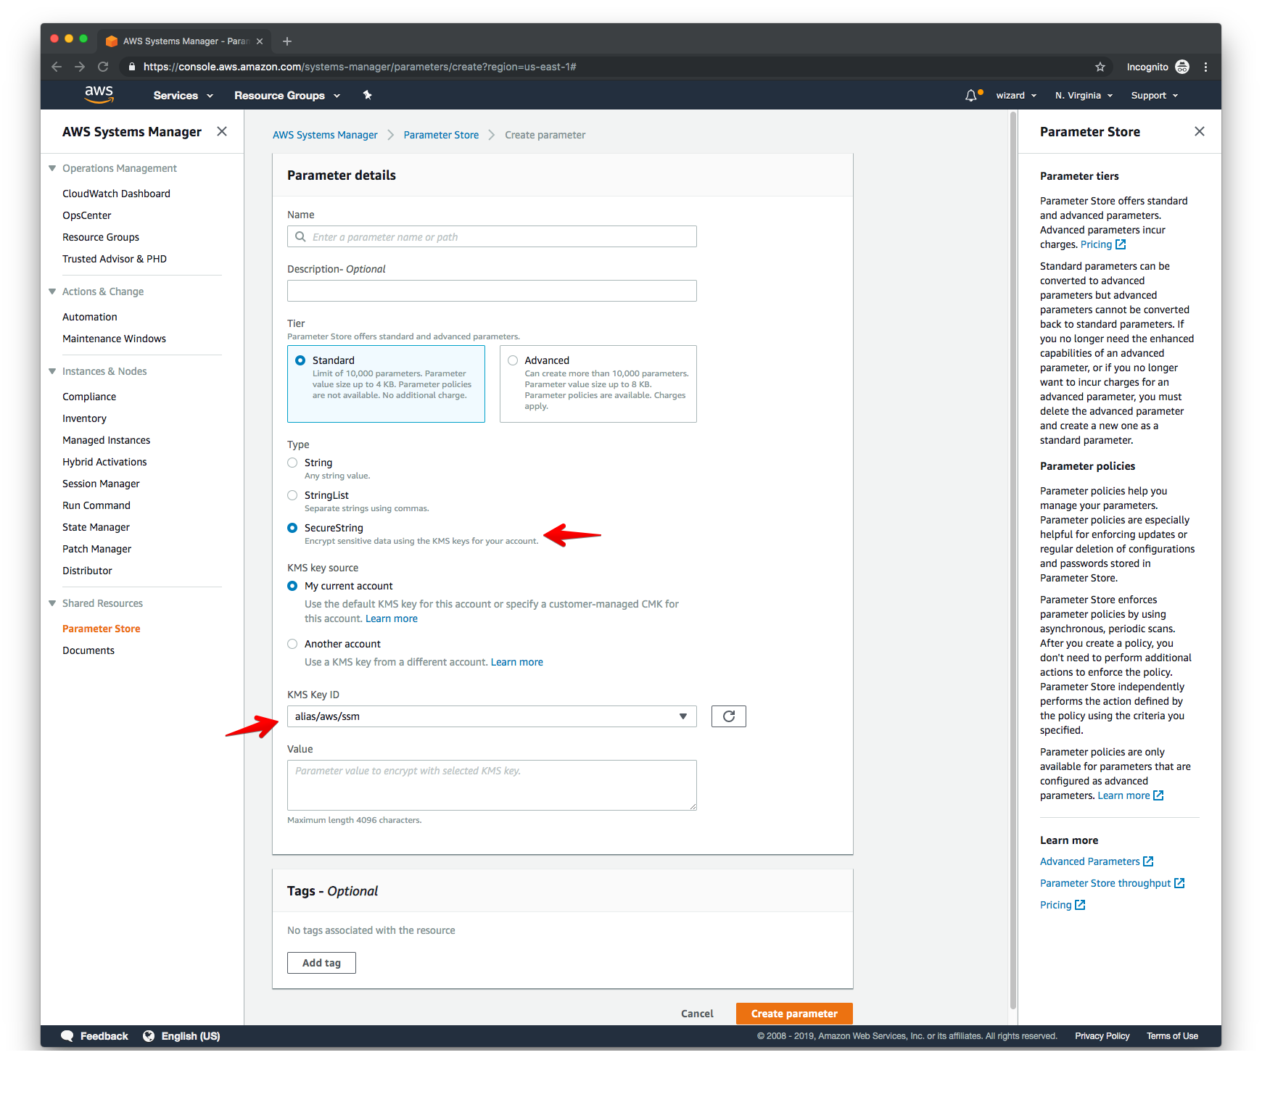The width and height of the screenshot is (1262, 1105).
Task: Open Parameter Store breadcrumb link
Action: (441, 135)
